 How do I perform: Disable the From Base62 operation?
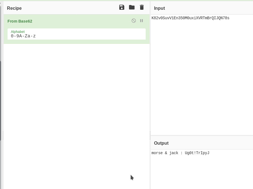(134, 21)
